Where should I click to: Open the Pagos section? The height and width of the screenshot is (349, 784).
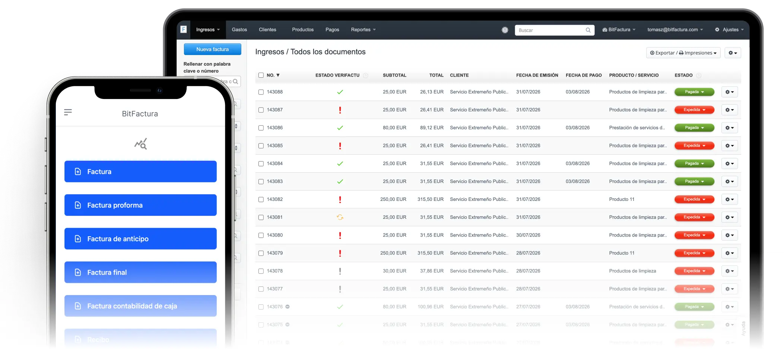[x=332, y=30]
